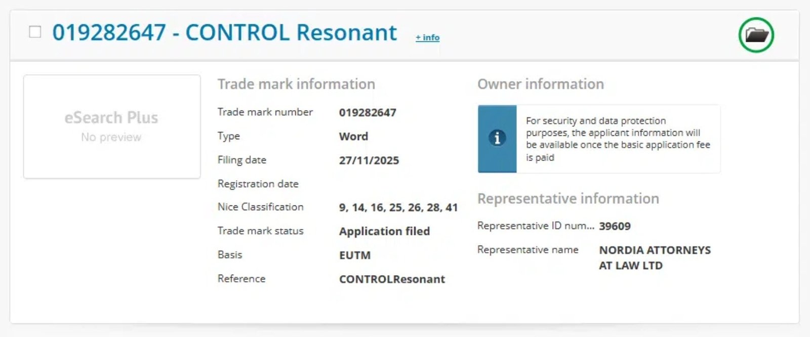Click the CONTROLResonant reference value

[392, 279]
